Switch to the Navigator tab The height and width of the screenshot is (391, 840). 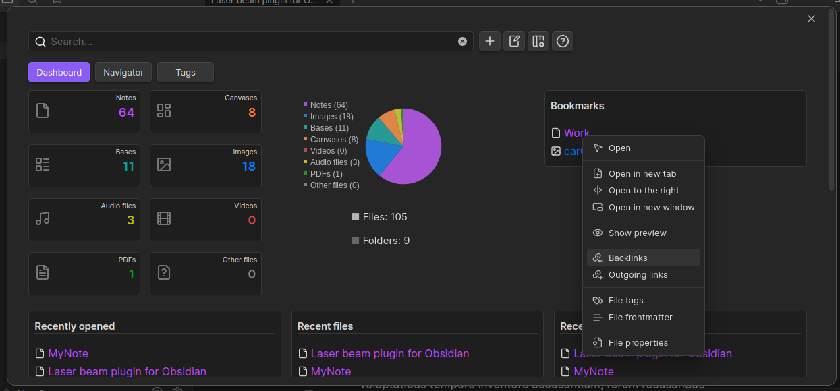click(123, 72)
